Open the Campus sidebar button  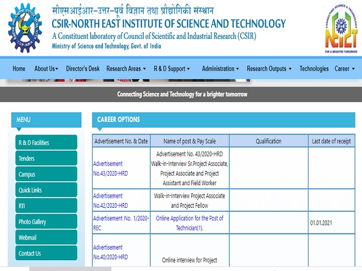pyautogui.click(x=46, y=174)
